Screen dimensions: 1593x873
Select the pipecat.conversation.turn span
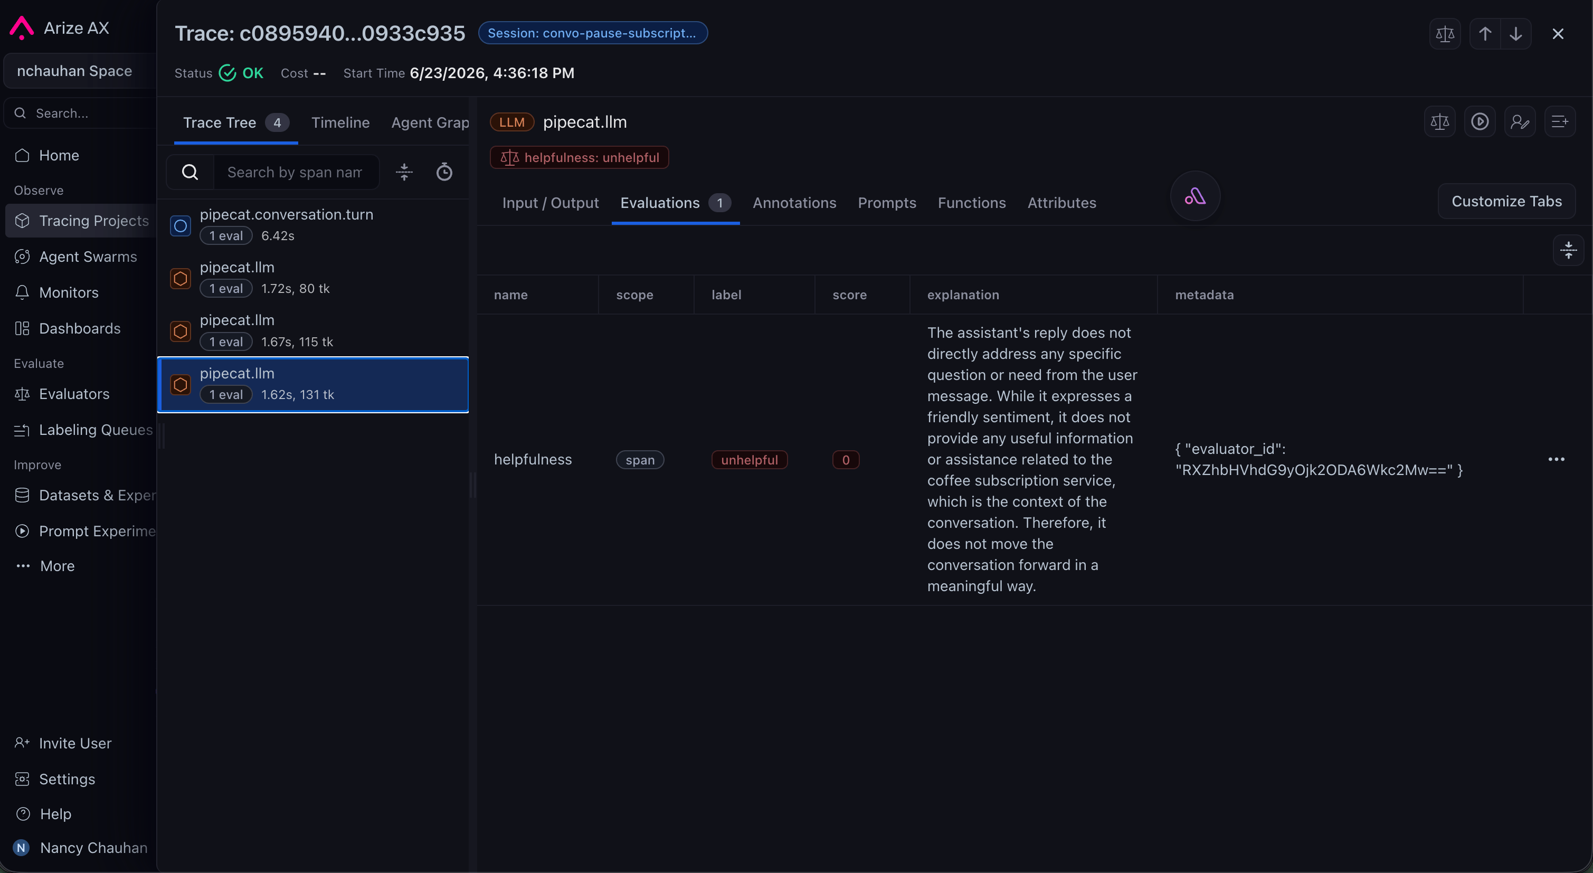click(313, 225)
